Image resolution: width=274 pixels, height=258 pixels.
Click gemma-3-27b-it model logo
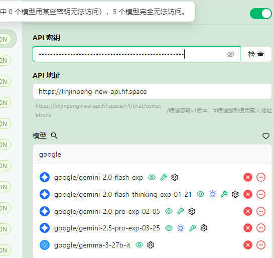(x=45, y=245)
